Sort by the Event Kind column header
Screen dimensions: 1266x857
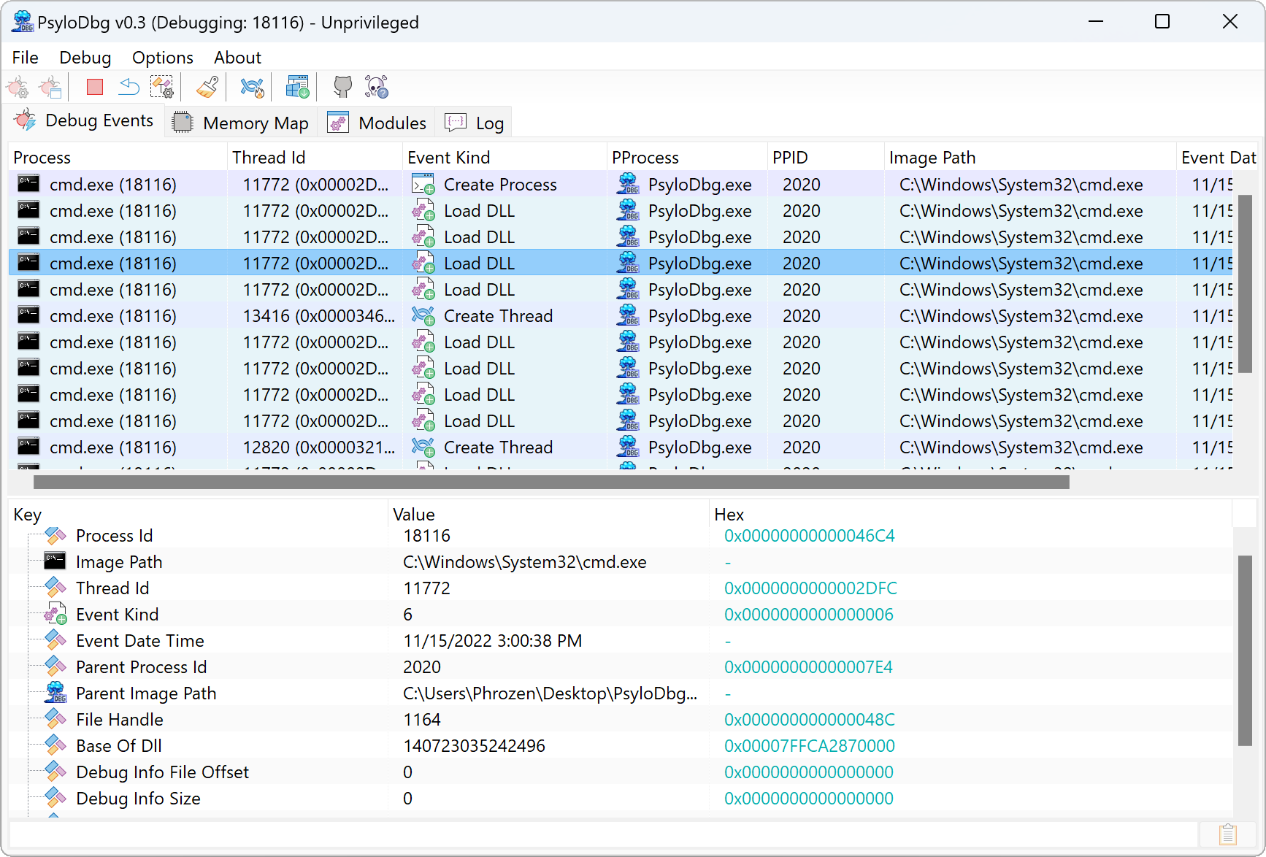coord(505,158)
